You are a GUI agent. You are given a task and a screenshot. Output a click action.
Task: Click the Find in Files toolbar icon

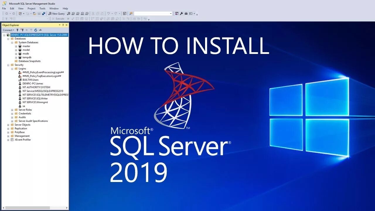pyautogui.click(x=131, y=13)
